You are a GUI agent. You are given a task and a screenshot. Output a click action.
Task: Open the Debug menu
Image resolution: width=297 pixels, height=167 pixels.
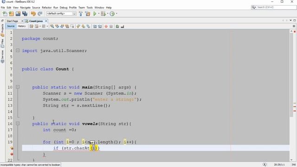pos(64,7)
